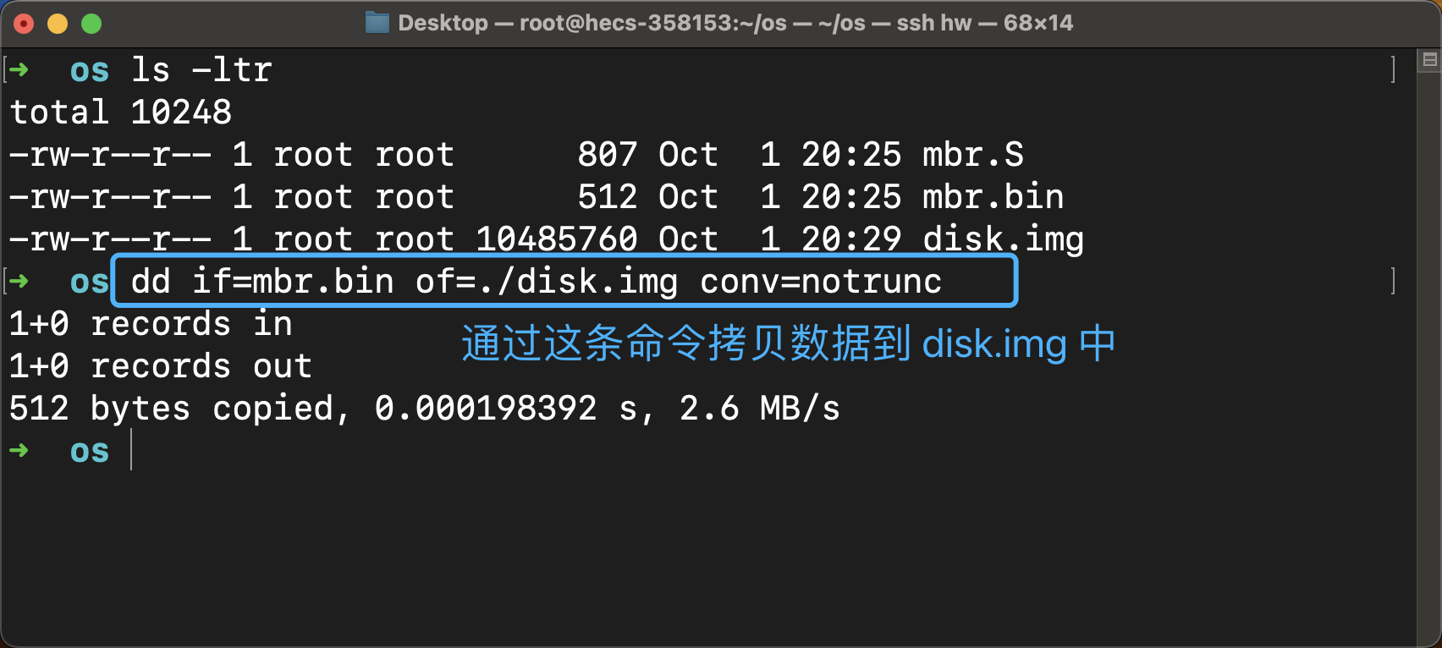Click the mbr.bin filename in the file listing
The height and width of the screenshot is (648, 1442).
point(993,196)
